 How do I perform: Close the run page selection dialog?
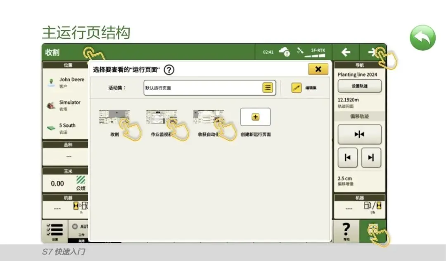(318, 69)
